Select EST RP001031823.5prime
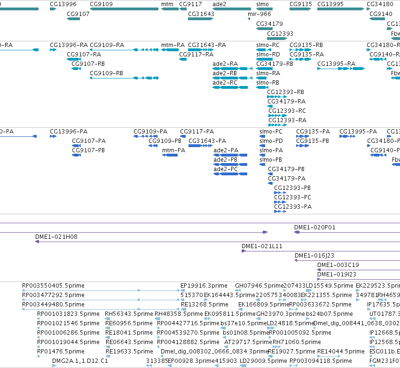Image resolution: width=400 pixels, height=368 pixels. click(x=38, y=319)
